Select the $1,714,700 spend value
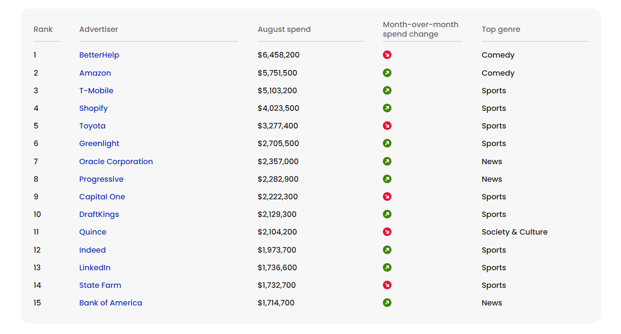 pyautogui.click(x=276, y=303)
